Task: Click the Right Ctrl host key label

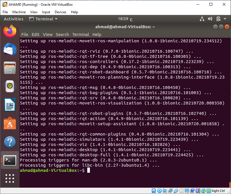Action: click(218, 191)
